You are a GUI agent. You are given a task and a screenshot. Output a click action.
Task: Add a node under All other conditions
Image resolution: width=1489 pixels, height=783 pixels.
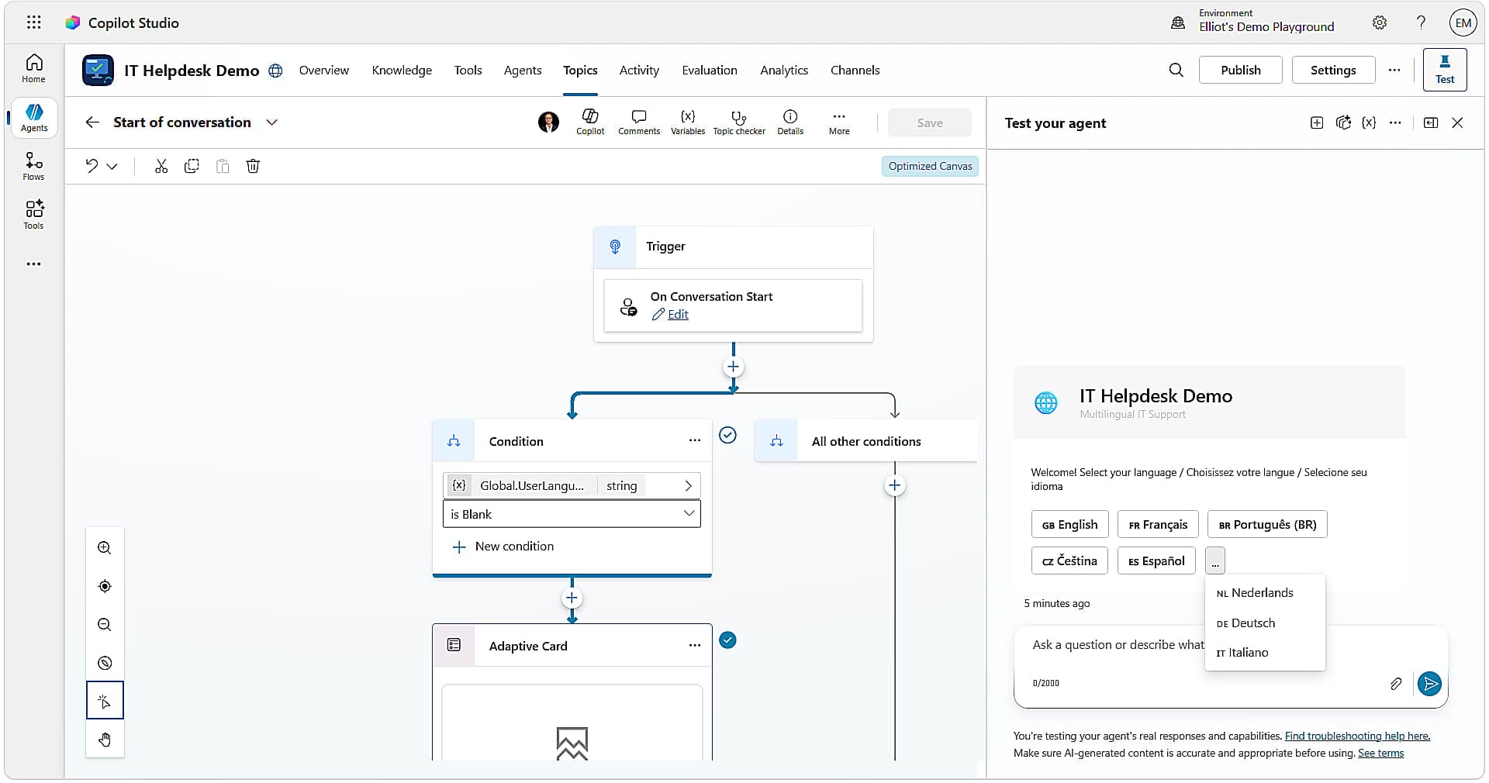(x=894, y=486)
